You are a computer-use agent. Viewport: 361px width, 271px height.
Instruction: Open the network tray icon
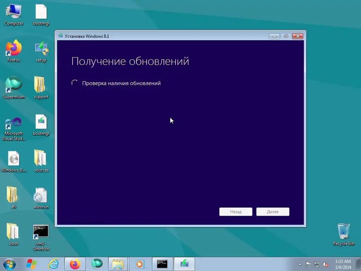point(317,264)
